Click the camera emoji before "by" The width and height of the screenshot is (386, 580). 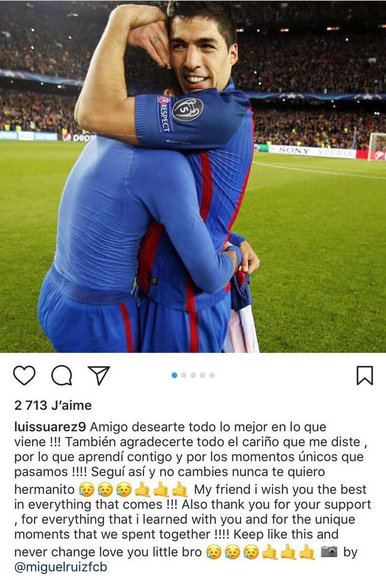[x=329, y=551]
